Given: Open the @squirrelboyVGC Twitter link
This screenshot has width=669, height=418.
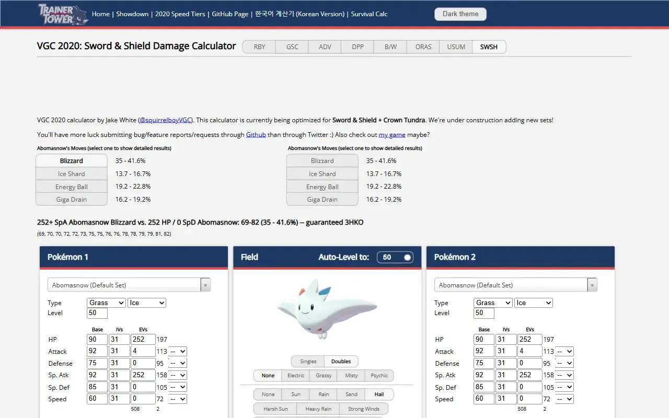Looking at the screenshot, I should coord(166,120).
